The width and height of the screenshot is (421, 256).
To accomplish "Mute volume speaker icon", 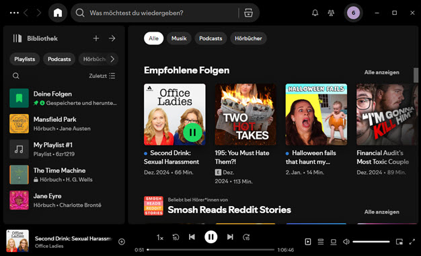I will (346, 242).
